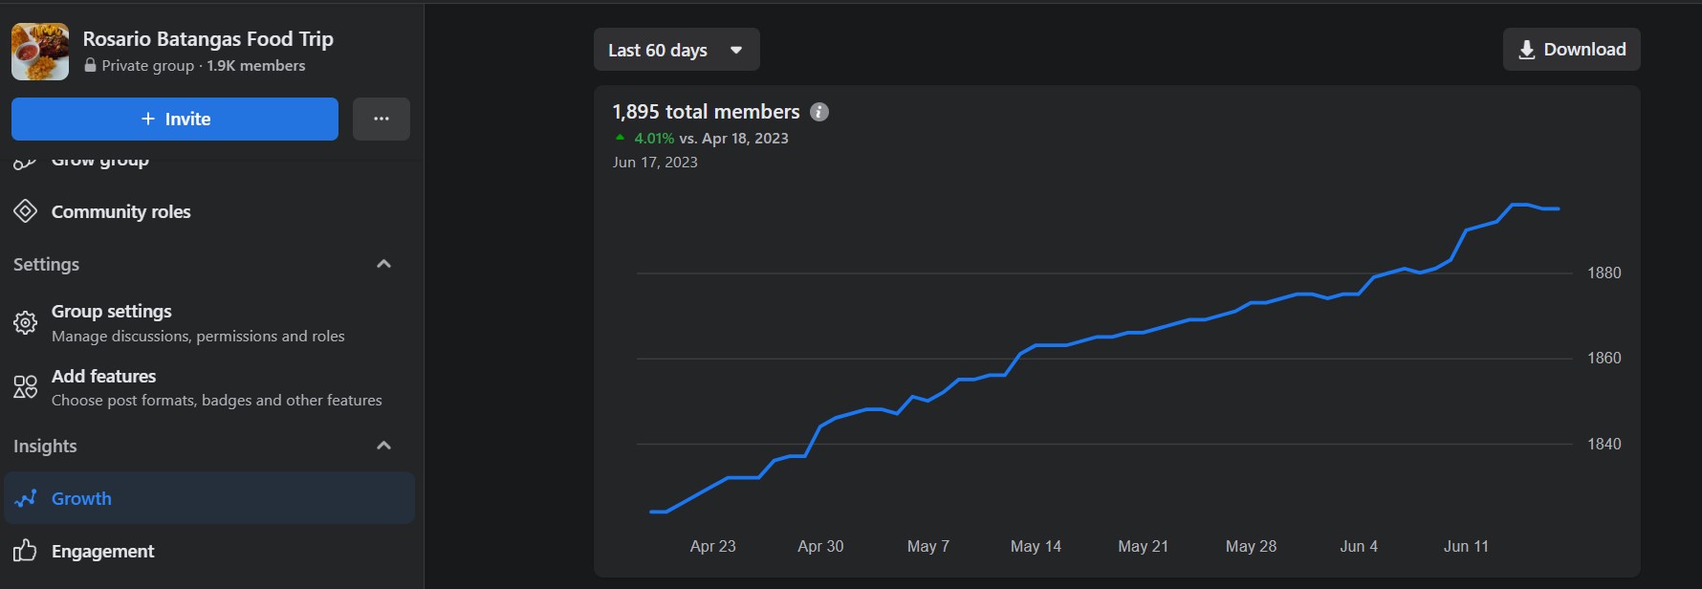Viewport: 1702px width, 589px height.
Task: Download the growth data
Action: tap(1571, 50)
